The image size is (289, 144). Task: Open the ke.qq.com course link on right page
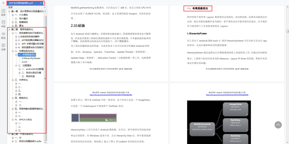pos(227,95)
